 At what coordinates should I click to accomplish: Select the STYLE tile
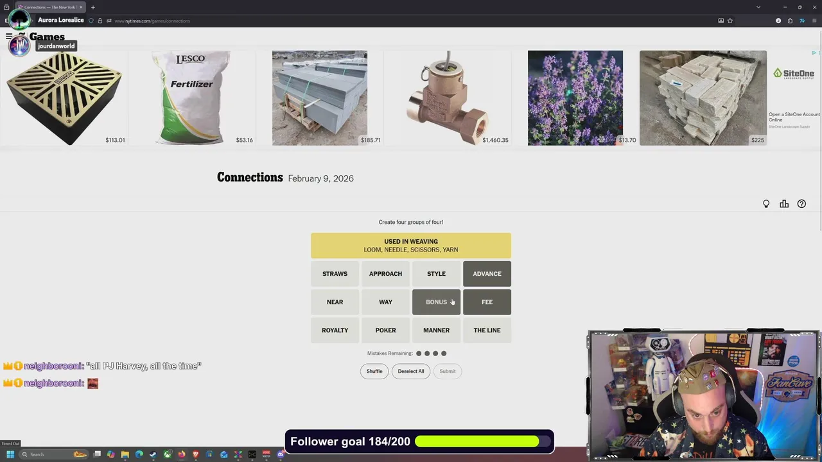pyautogui.click(x=436, y=274)
